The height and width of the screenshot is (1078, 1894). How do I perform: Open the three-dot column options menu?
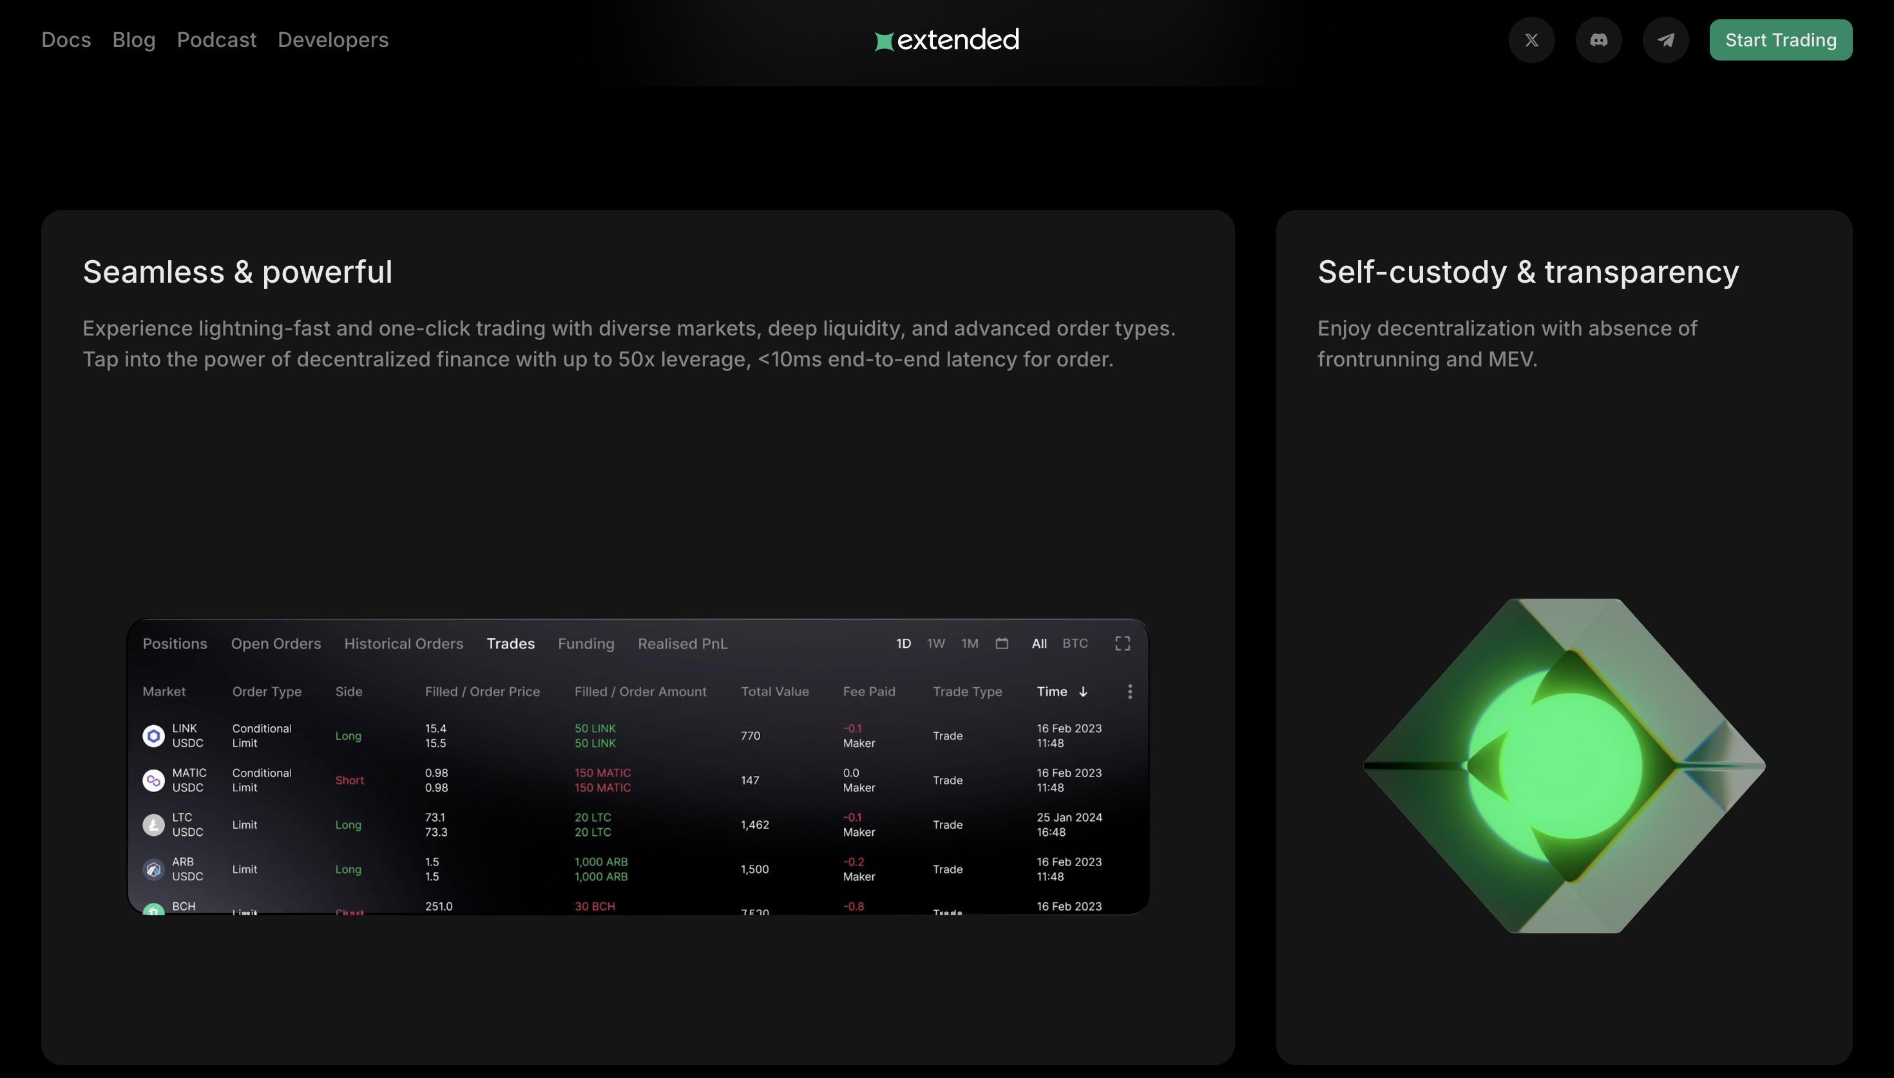(1129, 692)
